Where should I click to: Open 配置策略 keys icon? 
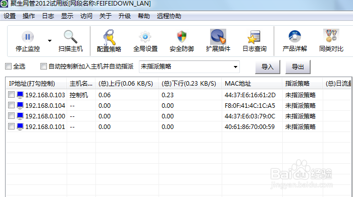[109, 37]
